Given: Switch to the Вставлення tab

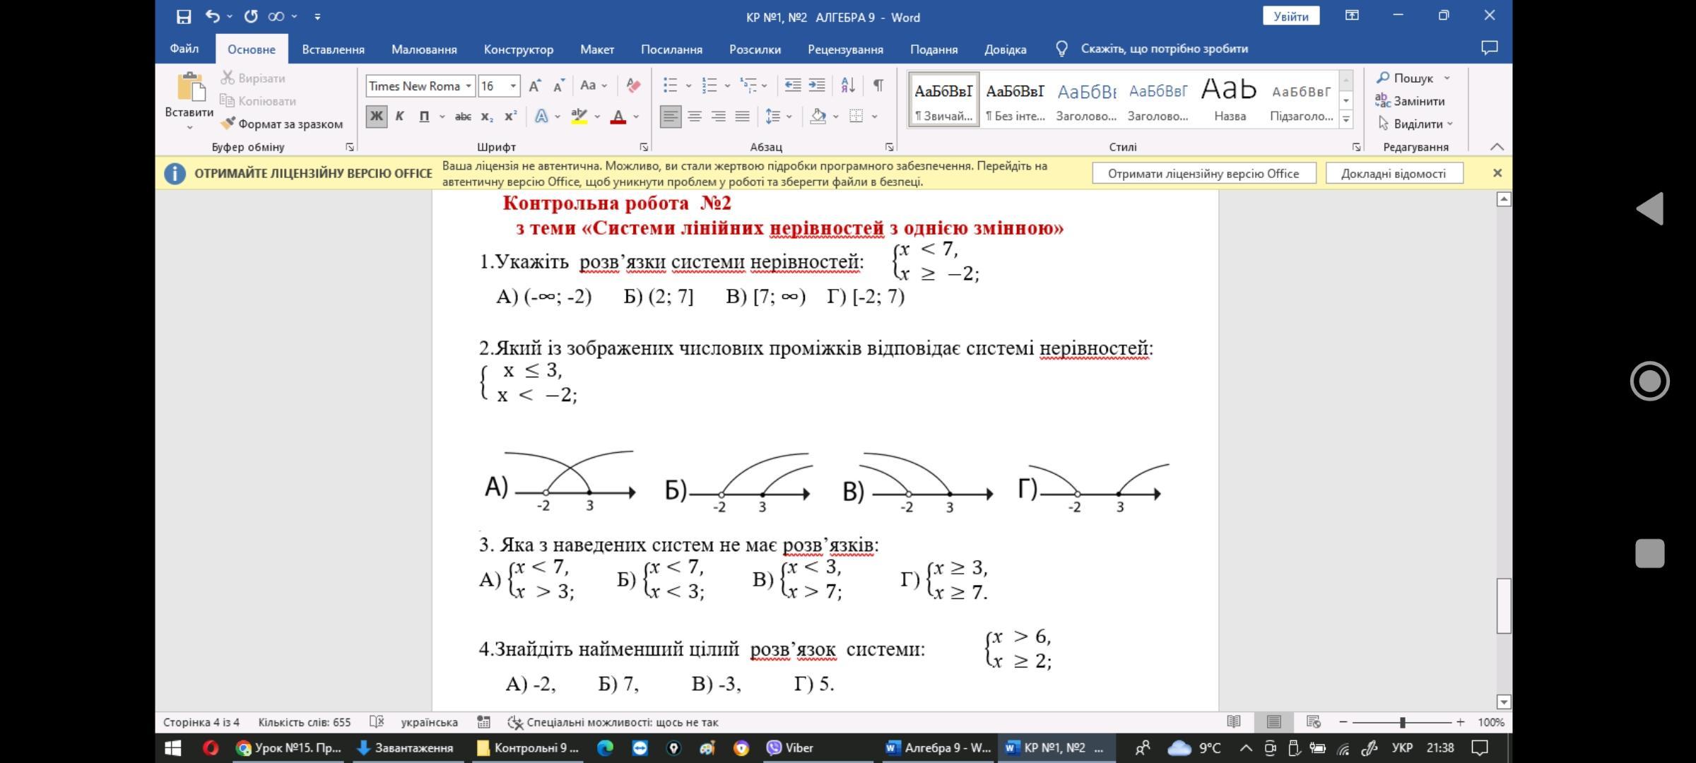Looking at the screenshot, I should 333,49.
